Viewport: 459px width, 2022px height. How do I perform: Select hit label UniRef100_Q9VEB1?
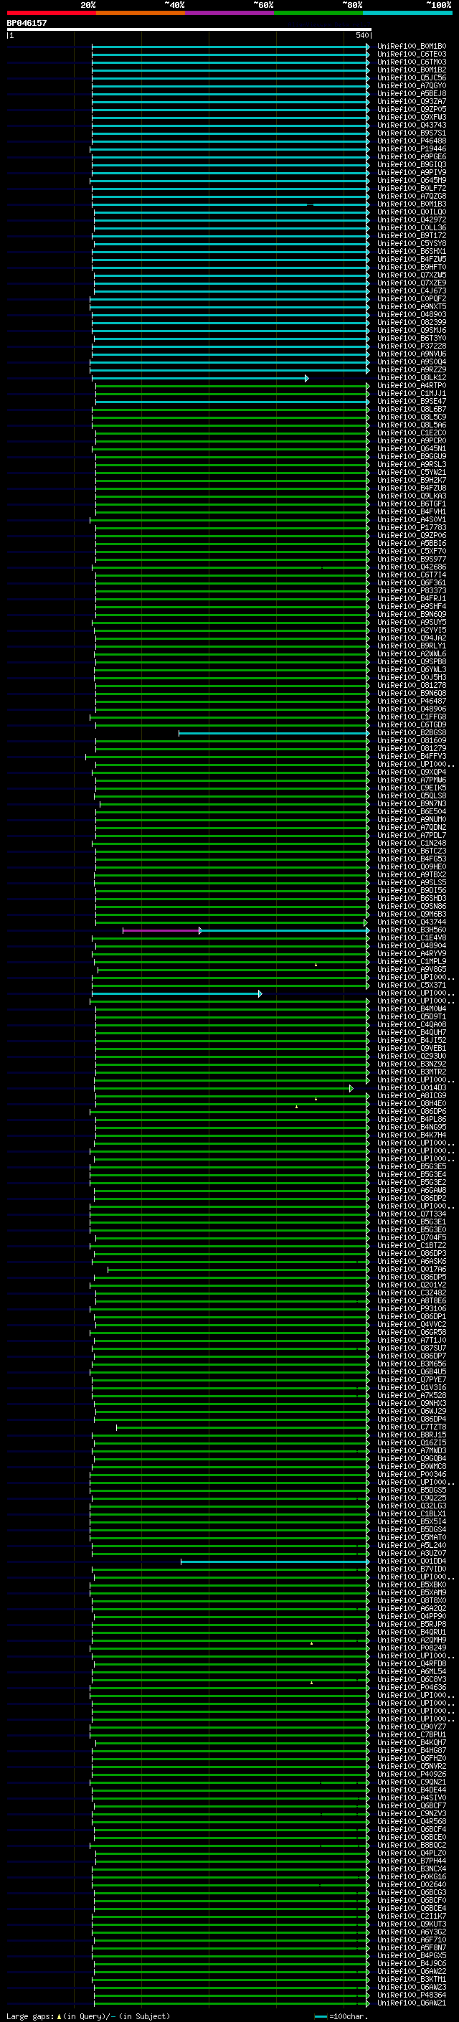click(x=412, y=1049)
